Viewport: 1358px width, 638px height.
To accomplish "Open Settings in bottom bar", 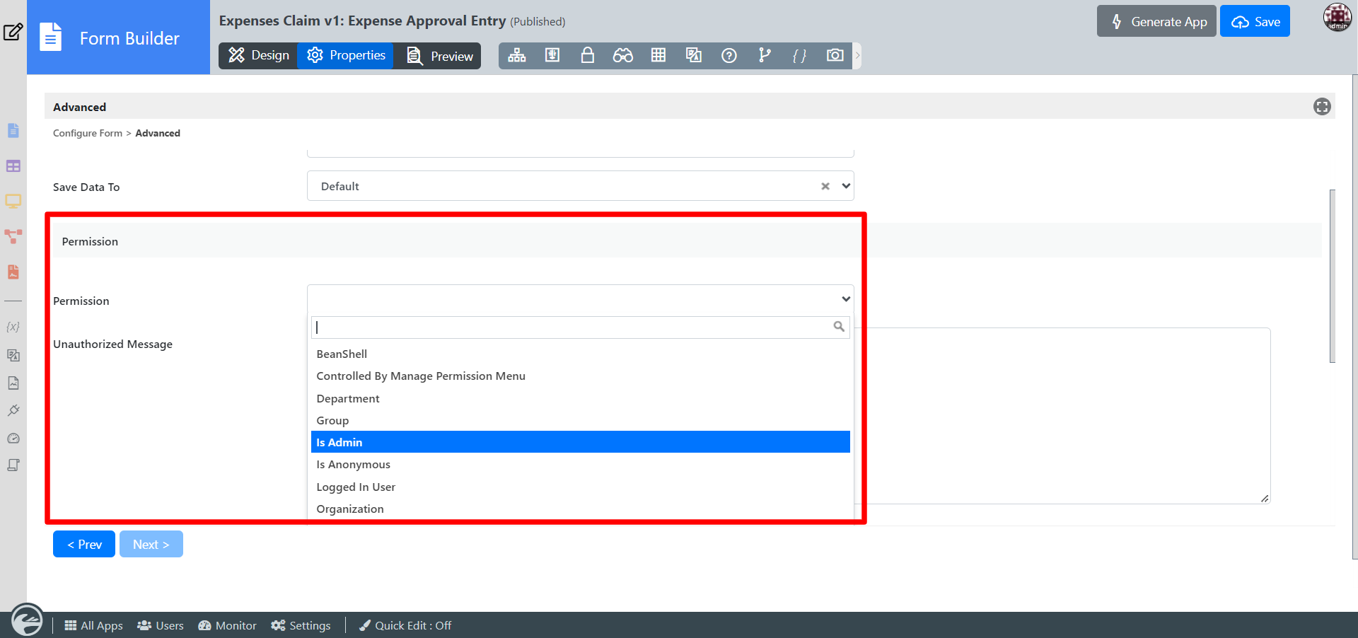I will pyautogui.click(x=301, y=625).
